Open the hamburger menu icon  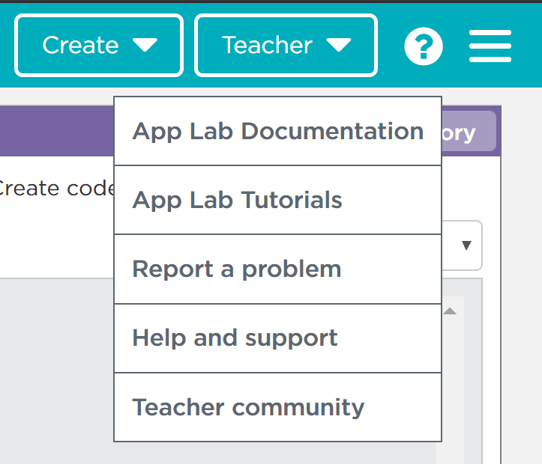[490, 46]
